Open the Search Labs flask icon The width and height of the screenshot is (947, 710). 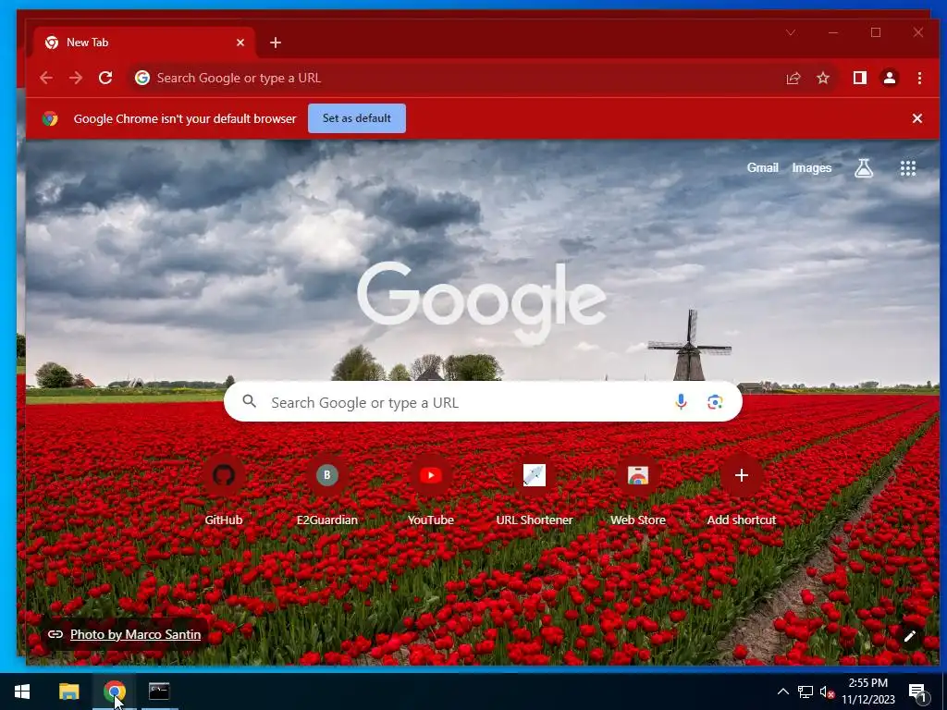click(x=864, y=168)
